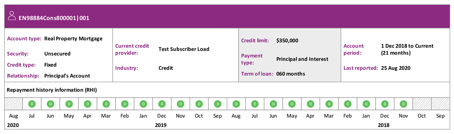454x134 pixels.
Task: Click the Test Subscriber Load provider name
Action: click(184, 49)
